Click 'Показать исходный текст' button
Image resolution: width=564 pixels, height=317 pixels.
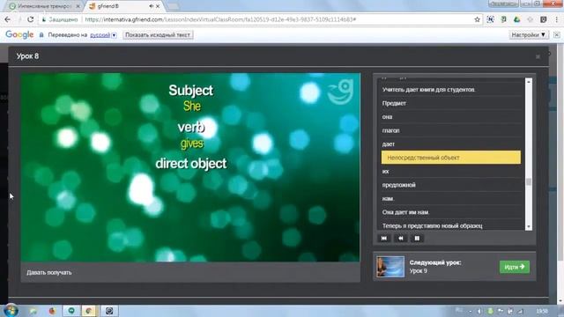point(158,35)
